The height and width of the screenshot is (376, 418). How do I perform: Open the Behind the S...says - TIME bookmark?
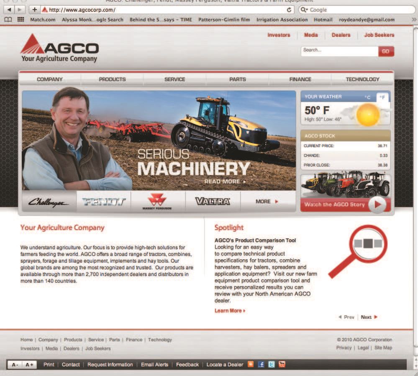[161, 20]
